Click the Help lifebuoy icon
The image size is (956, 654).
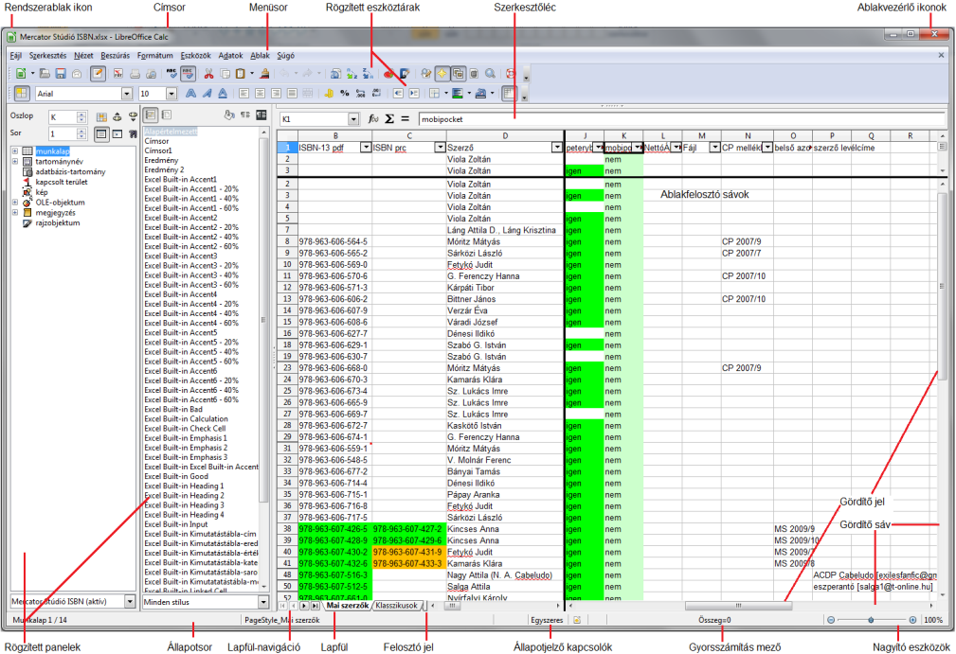[x=511, y=74]
